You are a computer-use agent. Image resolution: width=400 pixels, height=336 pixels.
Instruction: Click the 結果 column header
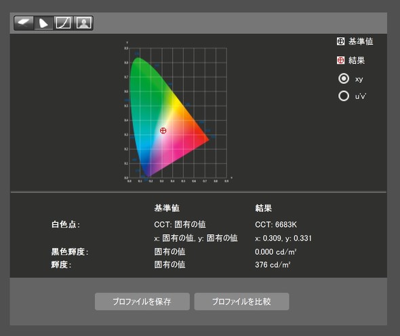click(x=264, y=208)
